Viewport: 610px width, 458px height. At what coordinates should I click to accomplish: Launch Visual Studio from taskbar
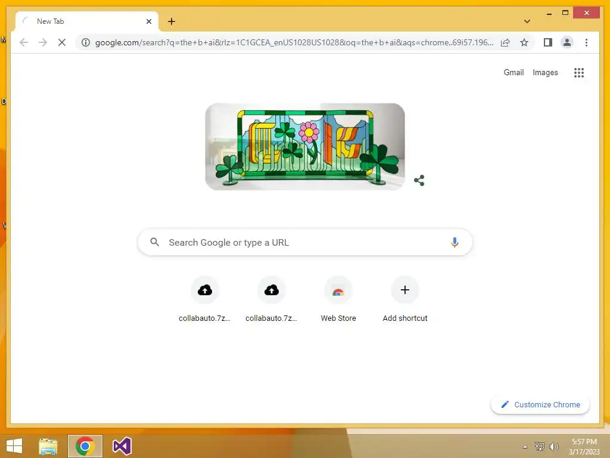pos(122,446)
